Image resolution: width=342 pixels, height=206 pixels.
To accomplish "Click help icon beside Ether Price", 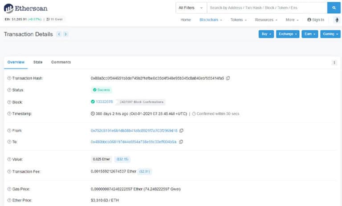I will point(9,200).
